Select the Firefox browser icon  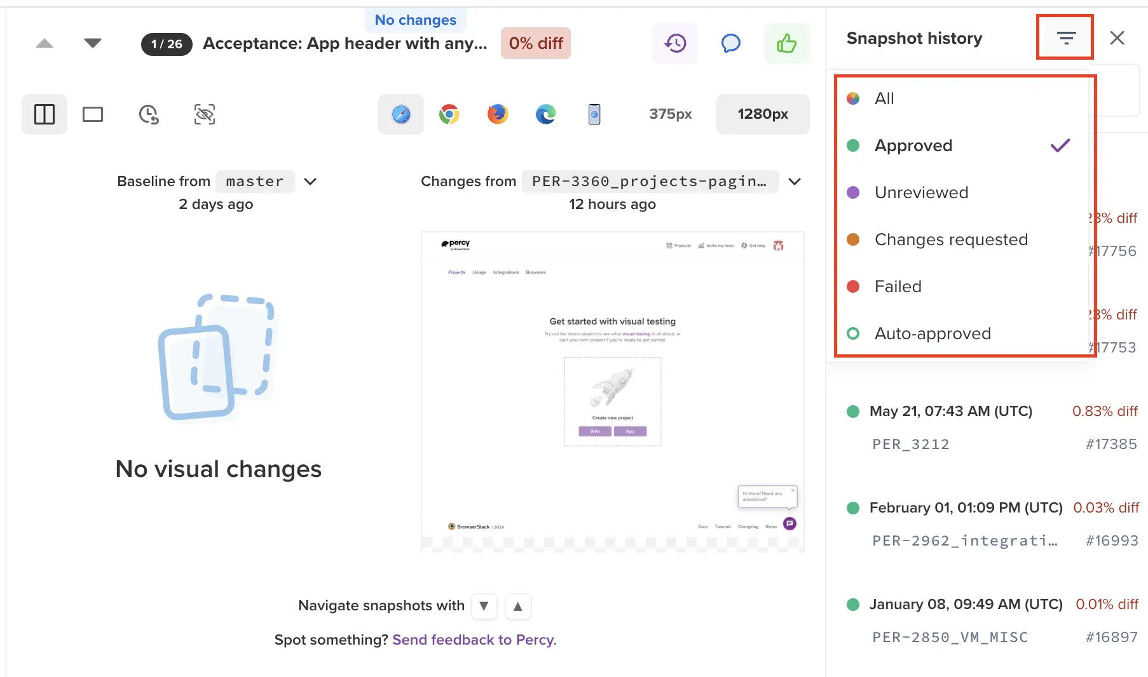coord(498,114)
